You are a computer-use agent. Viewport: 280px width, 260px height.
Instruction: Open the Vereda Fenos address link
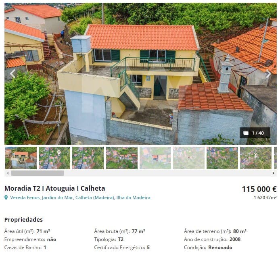[x=80, y=198]
